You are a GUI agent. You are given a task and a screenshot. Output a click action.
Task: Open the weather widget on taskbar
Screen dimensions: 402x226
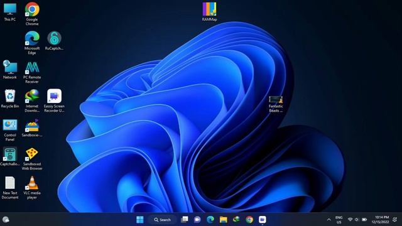click(x=6, y=220)
